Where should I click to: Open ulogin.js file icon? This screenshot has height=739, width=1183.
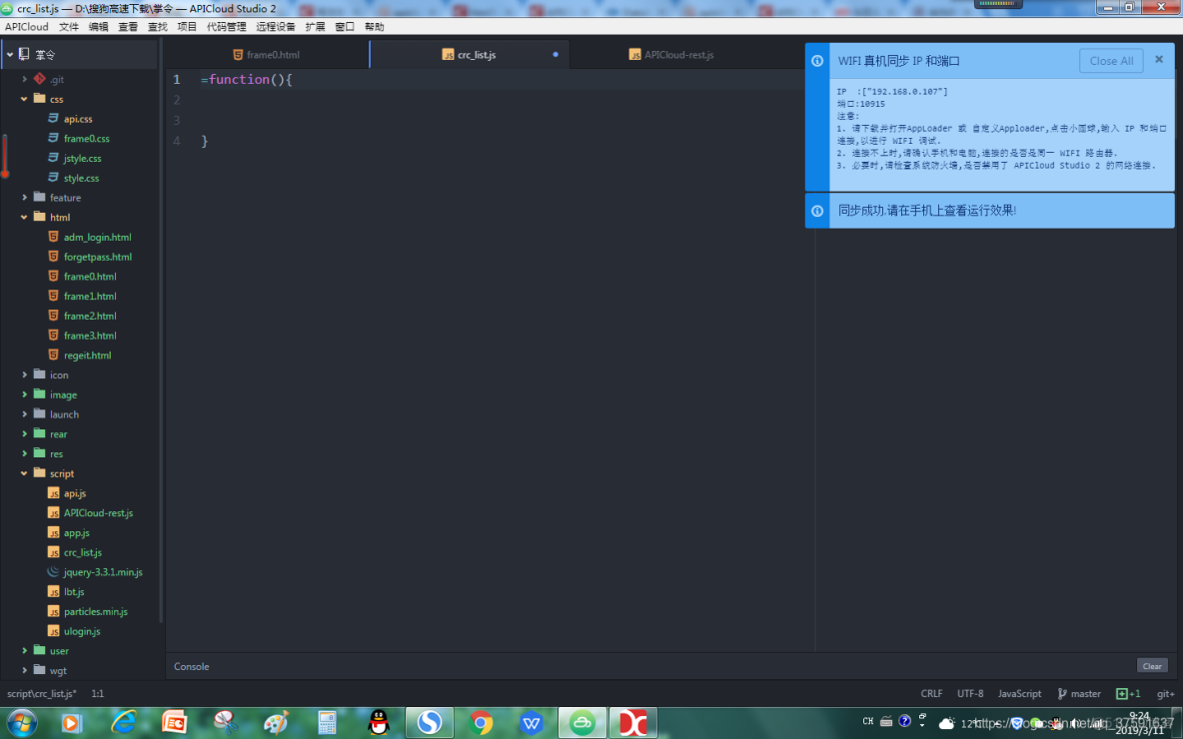pyautogui.click(x=53, y=631)
